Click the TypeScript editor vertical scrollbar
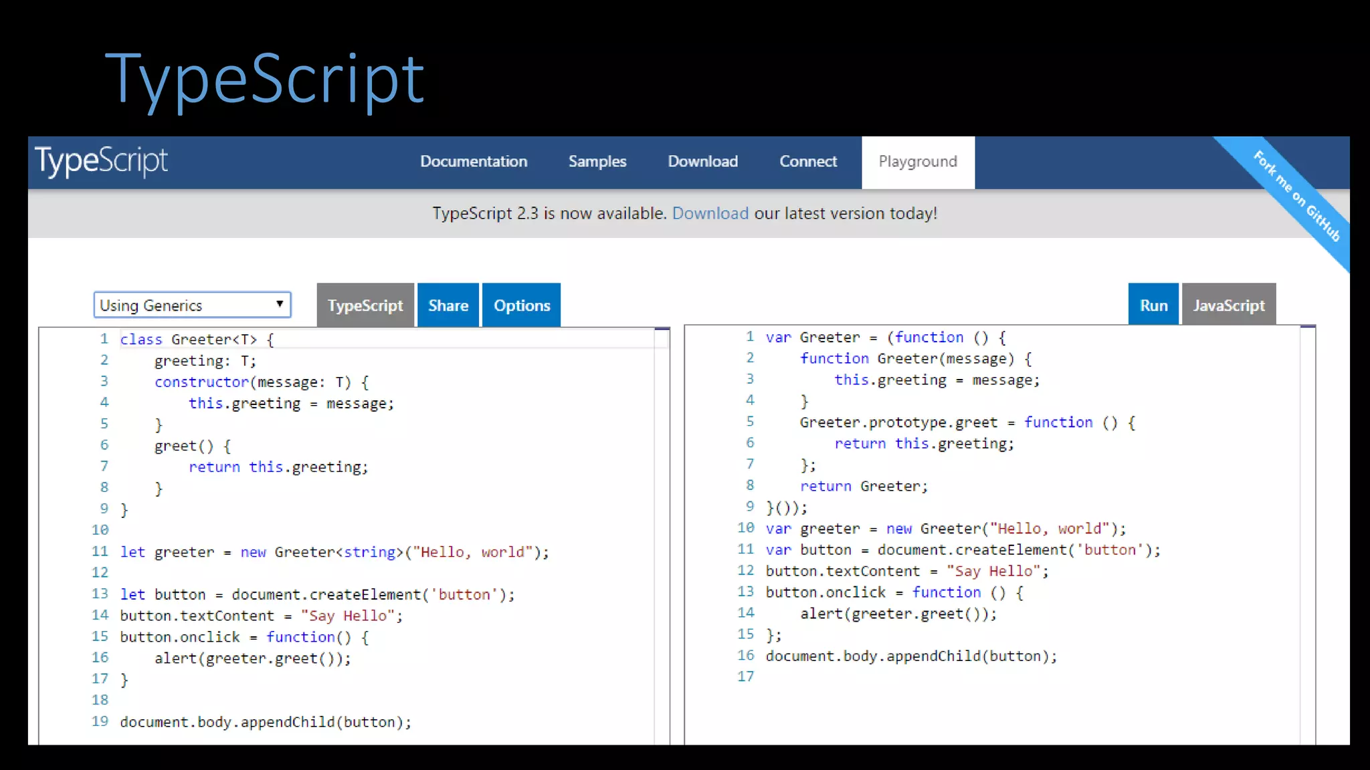This screenshot has height=770, width=1370. 662,535
